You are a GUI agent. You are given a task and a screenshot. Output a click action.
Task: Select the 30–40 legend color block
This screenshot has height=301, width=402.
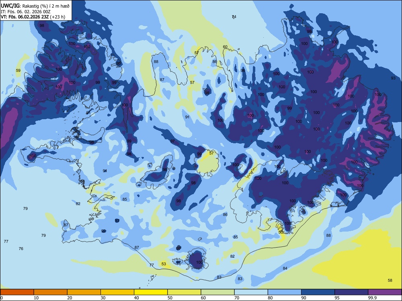pos(117,292)
